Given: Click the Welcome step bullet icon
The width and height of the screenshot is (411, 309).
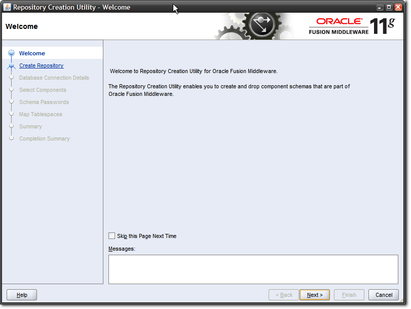Looking at the screenshot, I should 11,53.
